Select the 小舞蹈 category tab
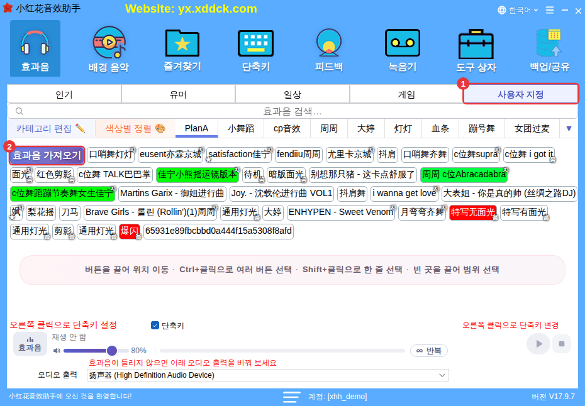This screenshot has height=406, width=585. [x=241, y=129]
